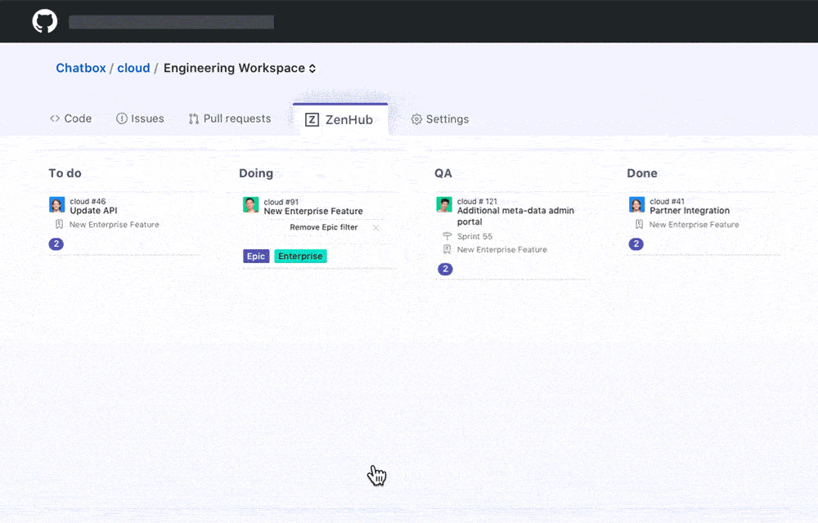Click the QA pipeline header
Screen dimensions: 818x523
(x=443, y=173)
